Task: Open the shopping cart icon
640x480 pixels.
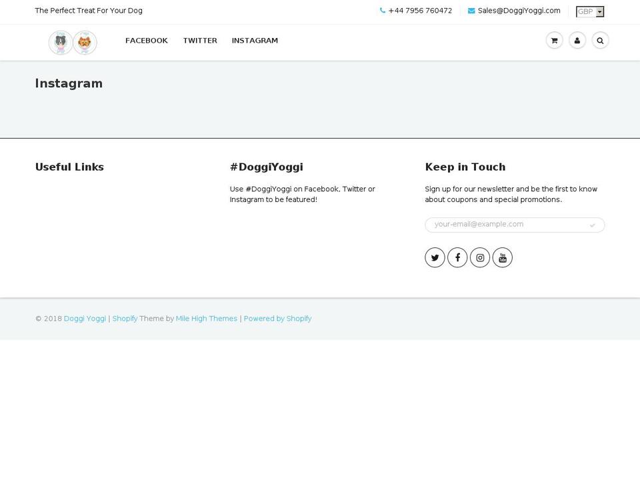Action: pyautogui.click(x=554, y=41)
